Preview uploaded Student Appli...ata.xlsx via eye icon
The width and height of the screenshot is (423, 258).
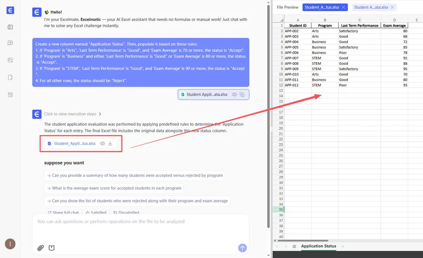tap(234, 94)
